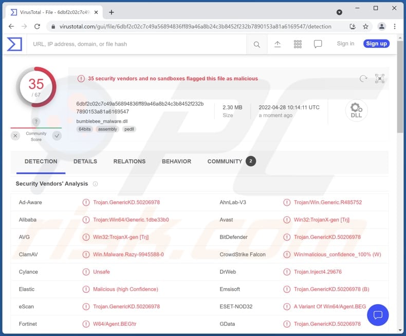Image resolution: width=406 pixels, height=336 pixels.
Task: Close the VirusTotal browser tab
Action: (96, 12)
